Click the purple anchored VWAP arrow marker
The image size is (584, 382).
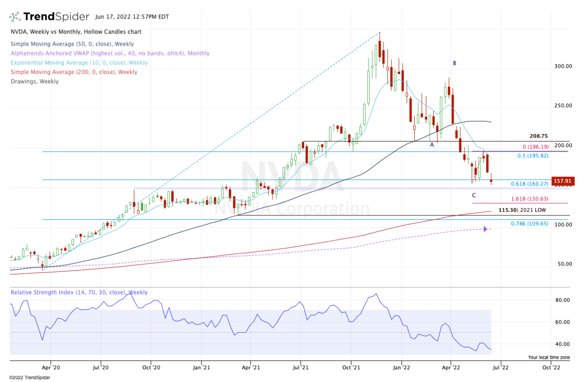point(485,229)
